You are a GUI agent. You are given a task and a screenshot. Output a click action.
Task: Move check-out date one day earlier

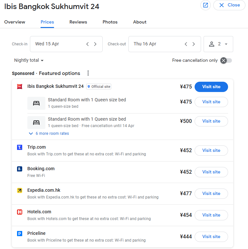click(x=186, y=44)
